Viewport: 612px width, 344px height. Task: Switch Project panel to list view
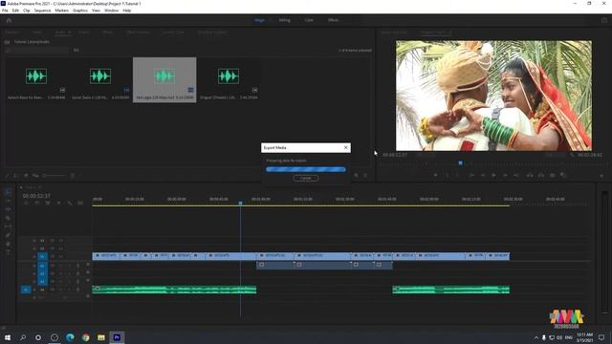point(16,176)
